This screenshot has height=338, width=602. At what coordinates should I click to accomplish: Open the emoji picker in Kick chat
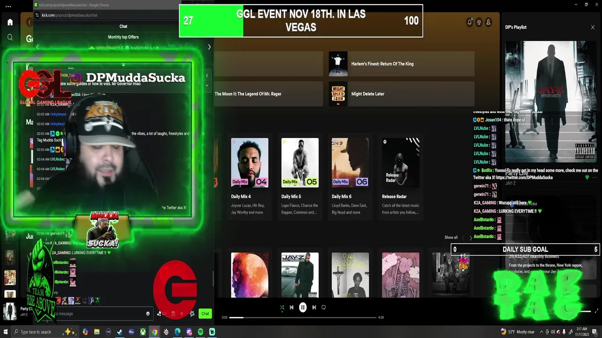tap(148, 314)
